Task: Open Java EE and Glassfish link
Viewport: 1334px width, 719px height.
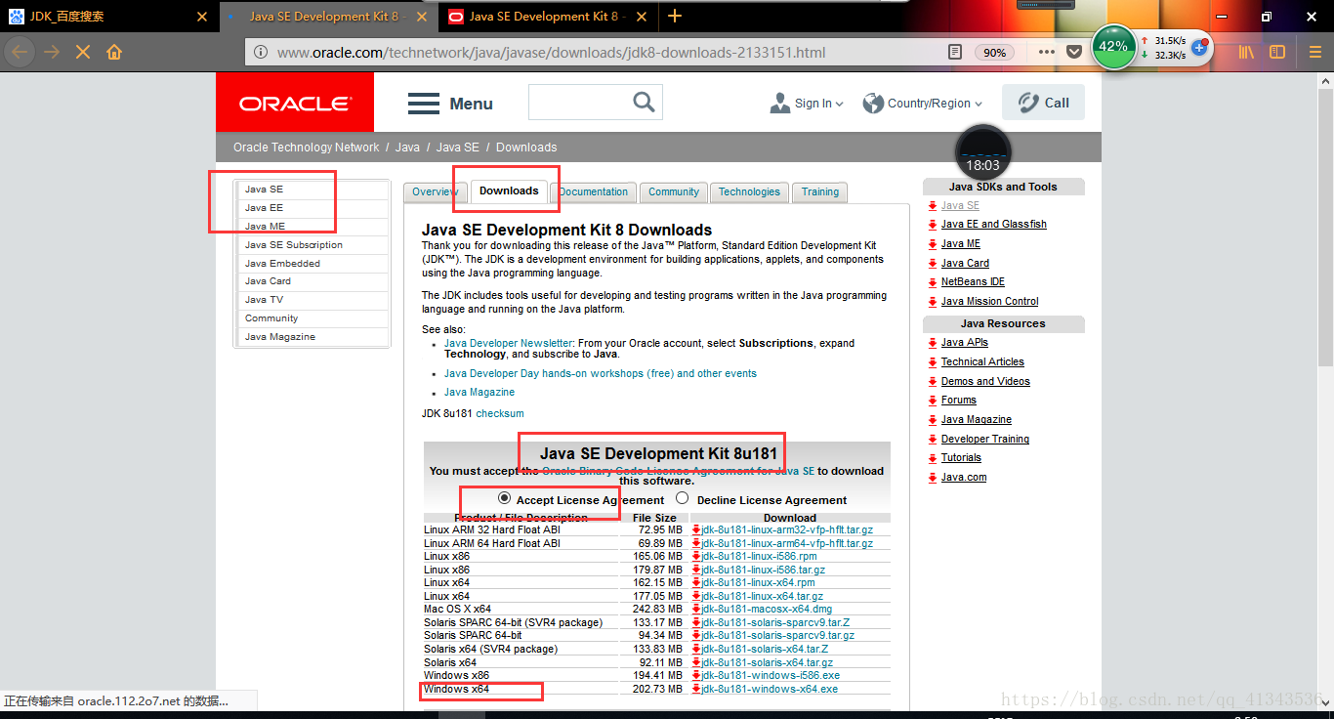Action: pos(993,225)
